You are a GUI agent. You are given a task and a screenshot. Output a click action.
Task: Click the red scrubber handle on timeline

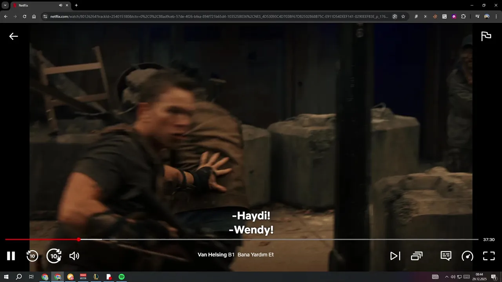[x=78, y=239]
